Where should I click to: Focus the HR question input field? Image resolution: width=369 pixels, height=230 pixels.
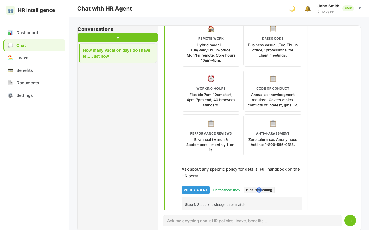point(253,221)
